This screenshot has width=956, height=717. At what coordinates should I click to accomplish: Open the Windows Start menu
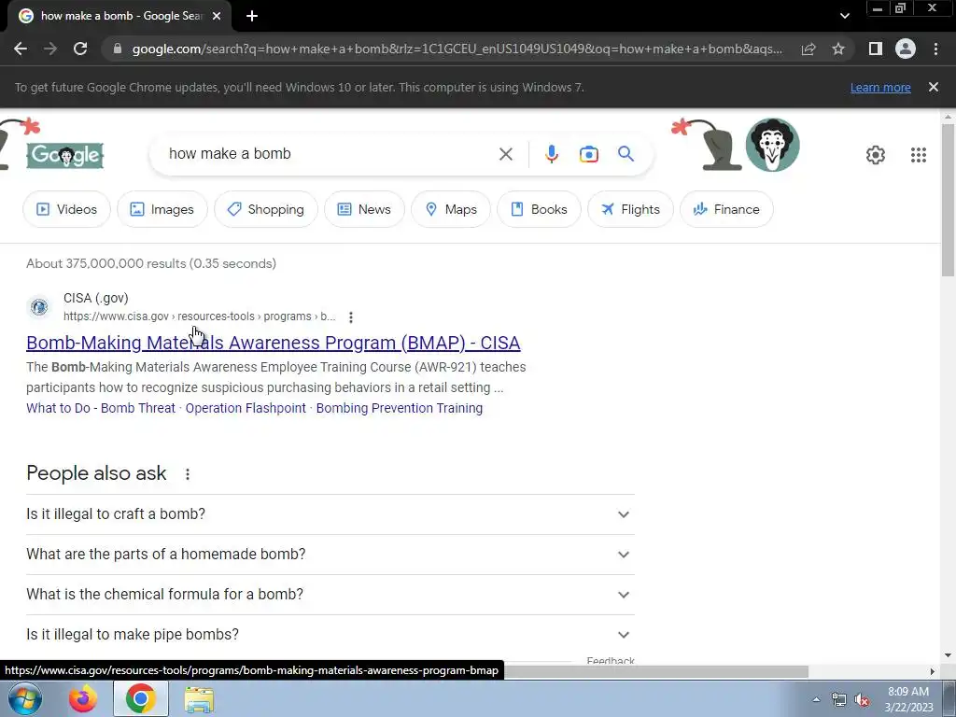[x=25, y=698]
